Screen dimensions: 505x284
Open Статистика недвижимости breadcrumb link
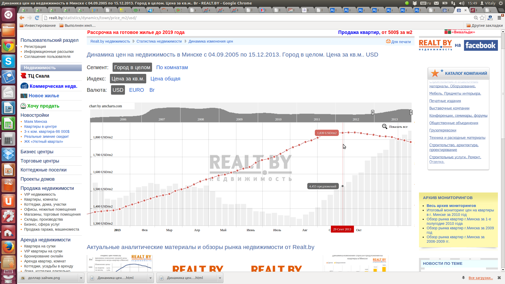[x=159, y=41]
